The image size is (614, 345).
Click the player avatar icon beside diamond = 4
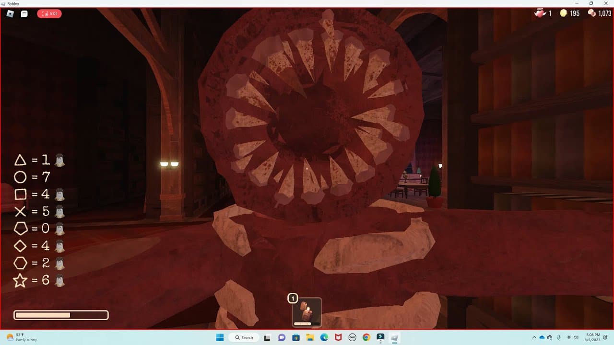pyautogui.click(x=59, y=246)
